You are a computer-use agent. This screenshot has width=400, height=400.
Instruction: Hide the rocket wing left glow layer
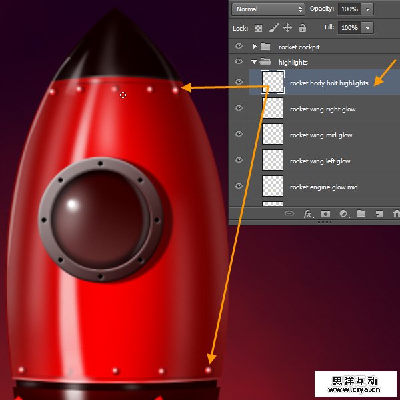point(239,160)
